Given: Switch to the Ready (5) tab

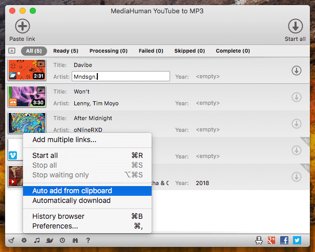Looking at the screenshot, I should (x=66, y=51).
